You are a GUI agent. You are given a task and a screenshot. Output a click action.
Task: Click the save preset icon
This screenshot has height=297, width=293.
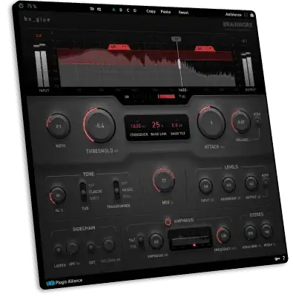pos(252,16)
